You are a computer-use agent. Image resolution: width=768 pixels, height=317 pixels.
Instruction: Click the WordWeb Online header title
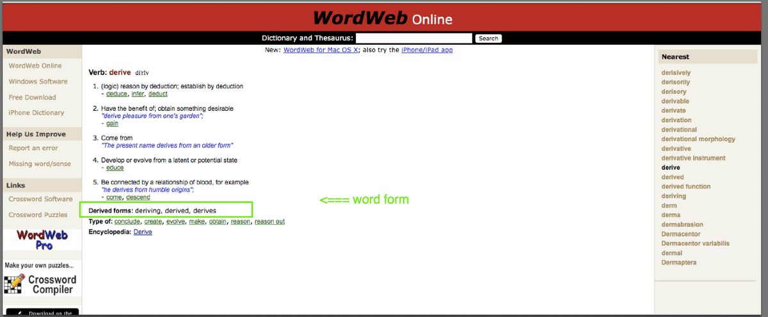(382, 18)
